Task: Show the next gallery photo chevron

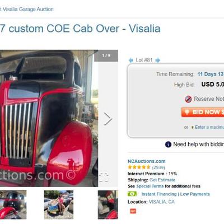Action: coord(108,119)
